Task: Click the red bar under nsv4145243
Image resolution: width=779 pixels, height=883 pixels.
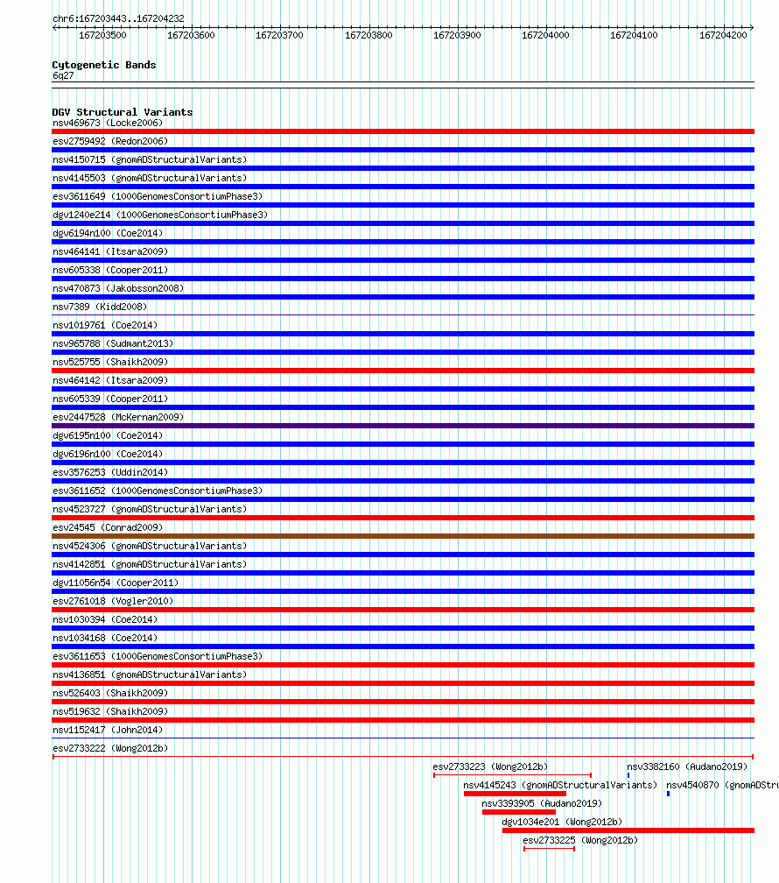Action: 515,794
